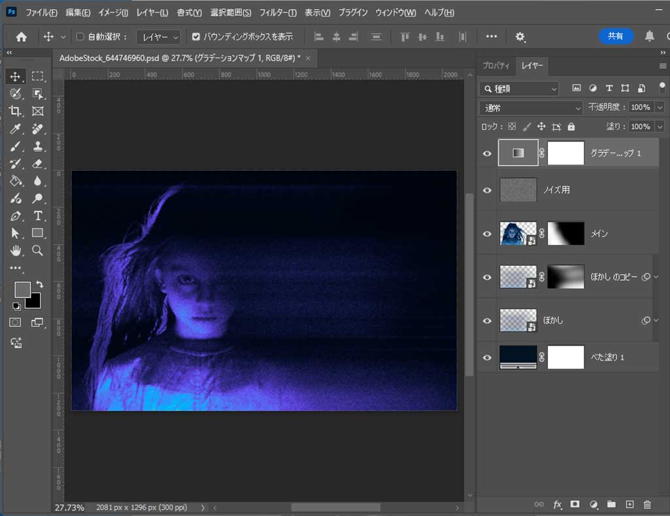Select the Eyedropper tool
This screenshot has width=670, height=516.
tap(16, 129)
